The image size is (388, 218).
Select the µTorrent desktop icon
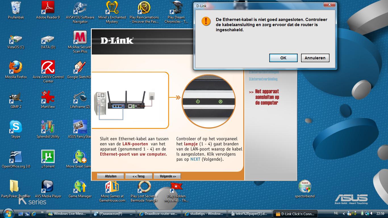coord(48,160)
